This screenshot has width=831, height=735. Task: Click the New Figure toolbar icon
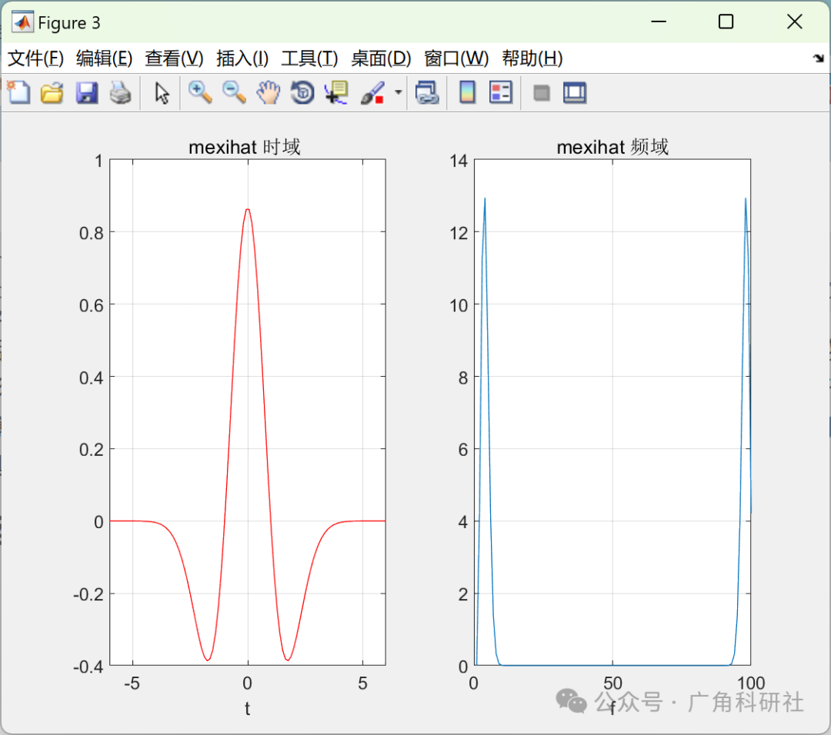coord(18,93)
